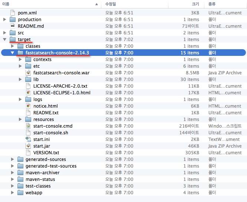Image resolution: width=247 pixels, height=202 pixels.
Task: Click the LICENSE-APACHE-2.0.txt file icon
Action: 28,86
